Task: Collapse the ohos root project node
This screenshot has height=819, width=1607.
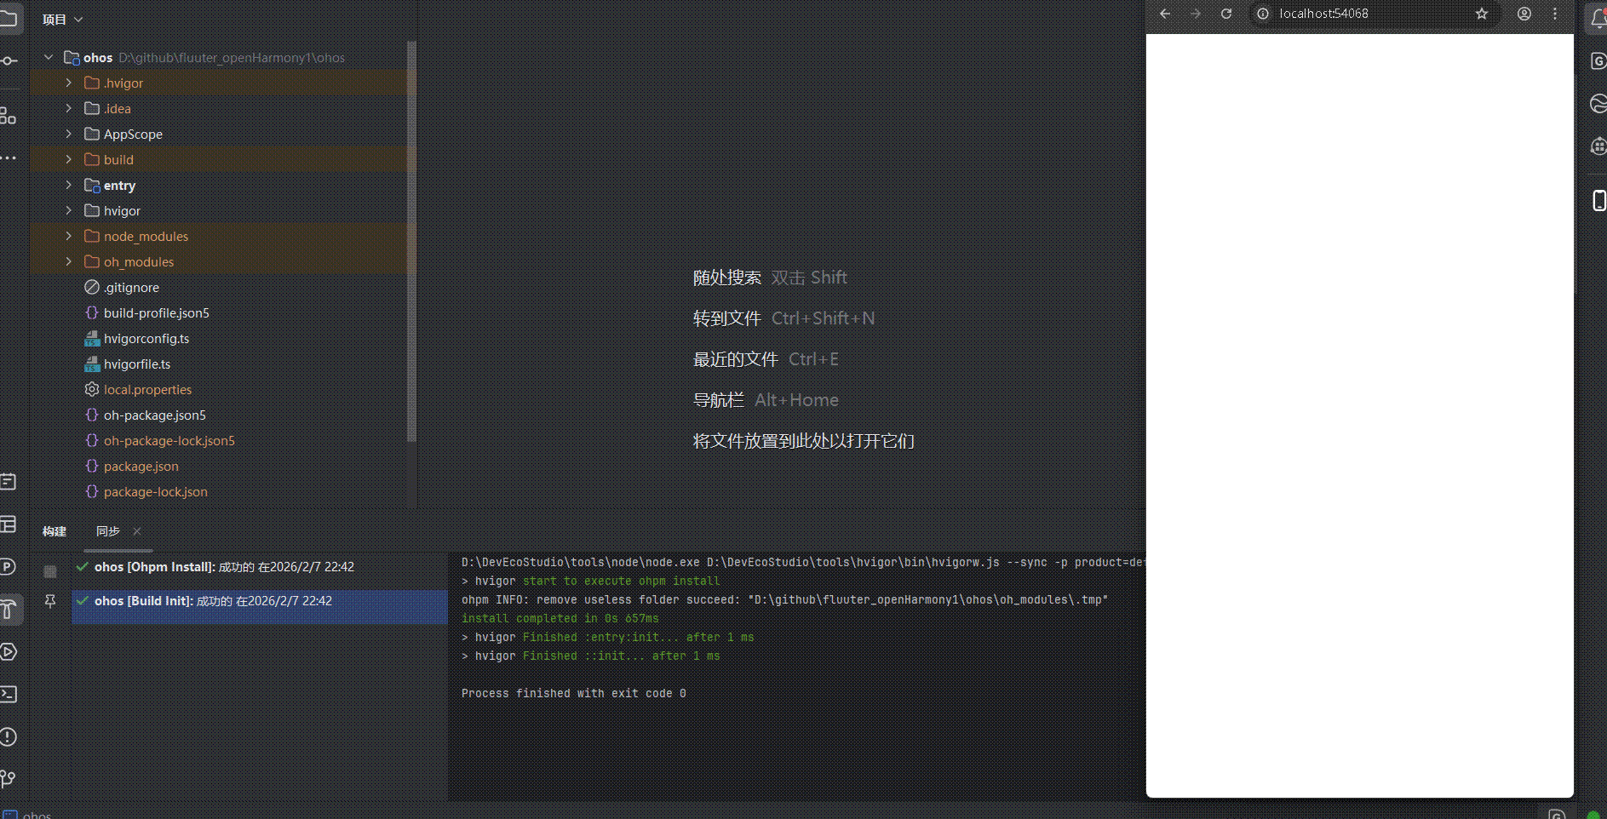Action: 49,57
